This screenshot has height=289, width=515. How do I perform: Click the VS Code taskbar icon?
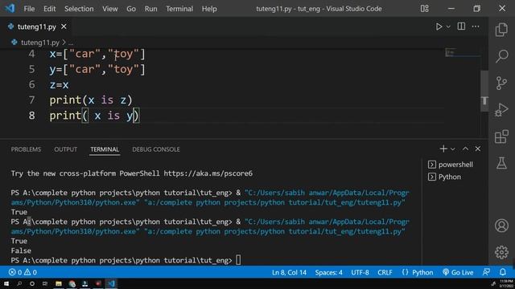tap(111, 283)
